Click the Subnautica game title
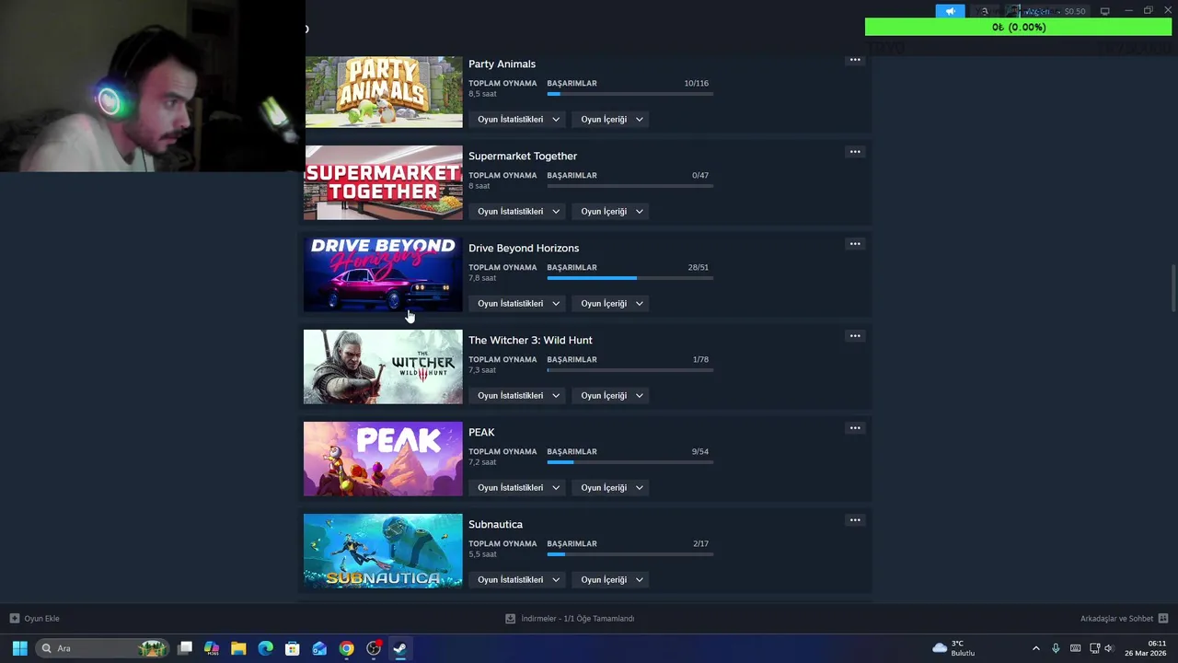 [495, 524]
